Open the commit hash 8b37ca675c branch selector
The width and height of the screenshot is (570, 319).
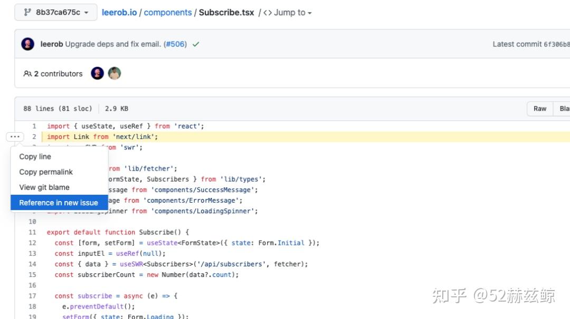55,12
